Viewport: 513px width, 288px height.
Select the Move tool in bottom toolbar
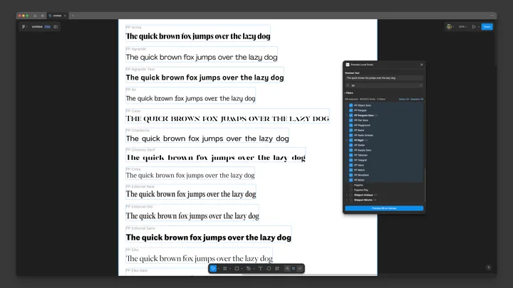tap(213, 268)
